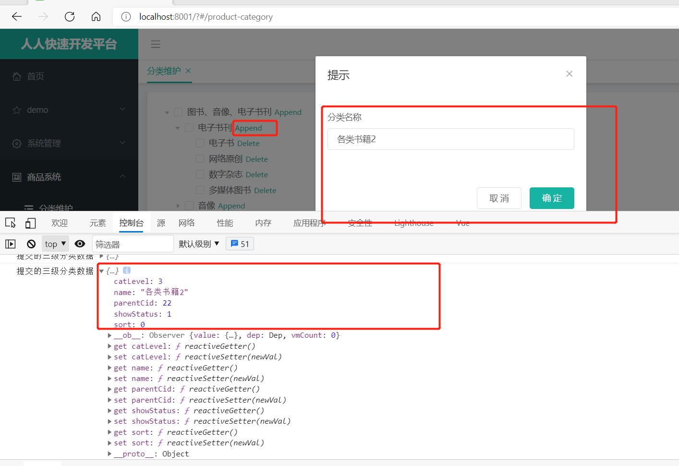Image resolution: width=679 pixels, height=466 pixels.
Task: Expand the get showStatus reactiveGetter entry
Action: coord(110,411)
